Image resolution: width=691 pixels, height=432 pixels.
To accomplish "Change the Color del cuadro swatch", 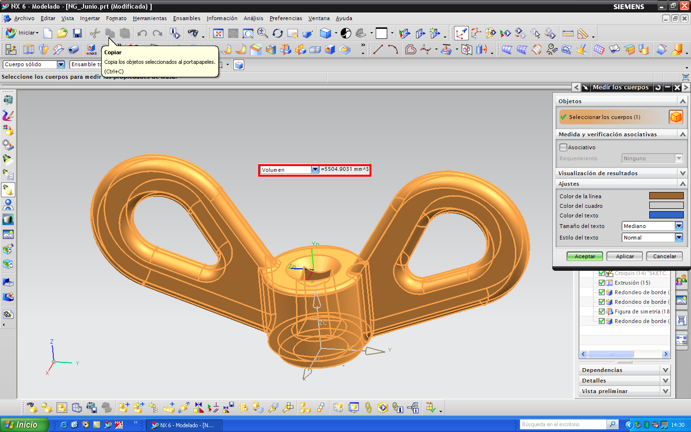I will 666,205.
